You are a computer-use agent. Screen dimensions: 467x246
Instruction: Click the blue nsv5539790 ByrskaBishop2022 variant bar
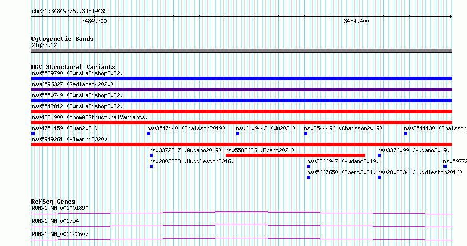click(241, 79)
